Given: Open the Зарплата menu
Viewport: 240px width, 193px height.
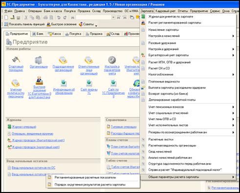Looking at the screenshot, I should click(x=147, y=11).
